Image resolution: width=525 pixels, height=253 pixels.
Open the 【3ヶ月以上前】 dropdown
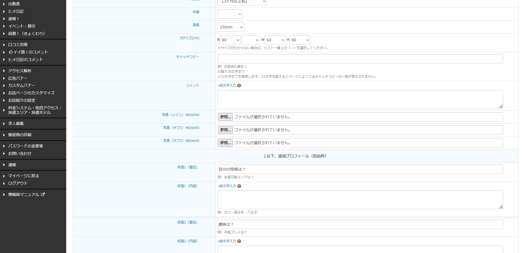pyautogui.click(x=242, y=2)
